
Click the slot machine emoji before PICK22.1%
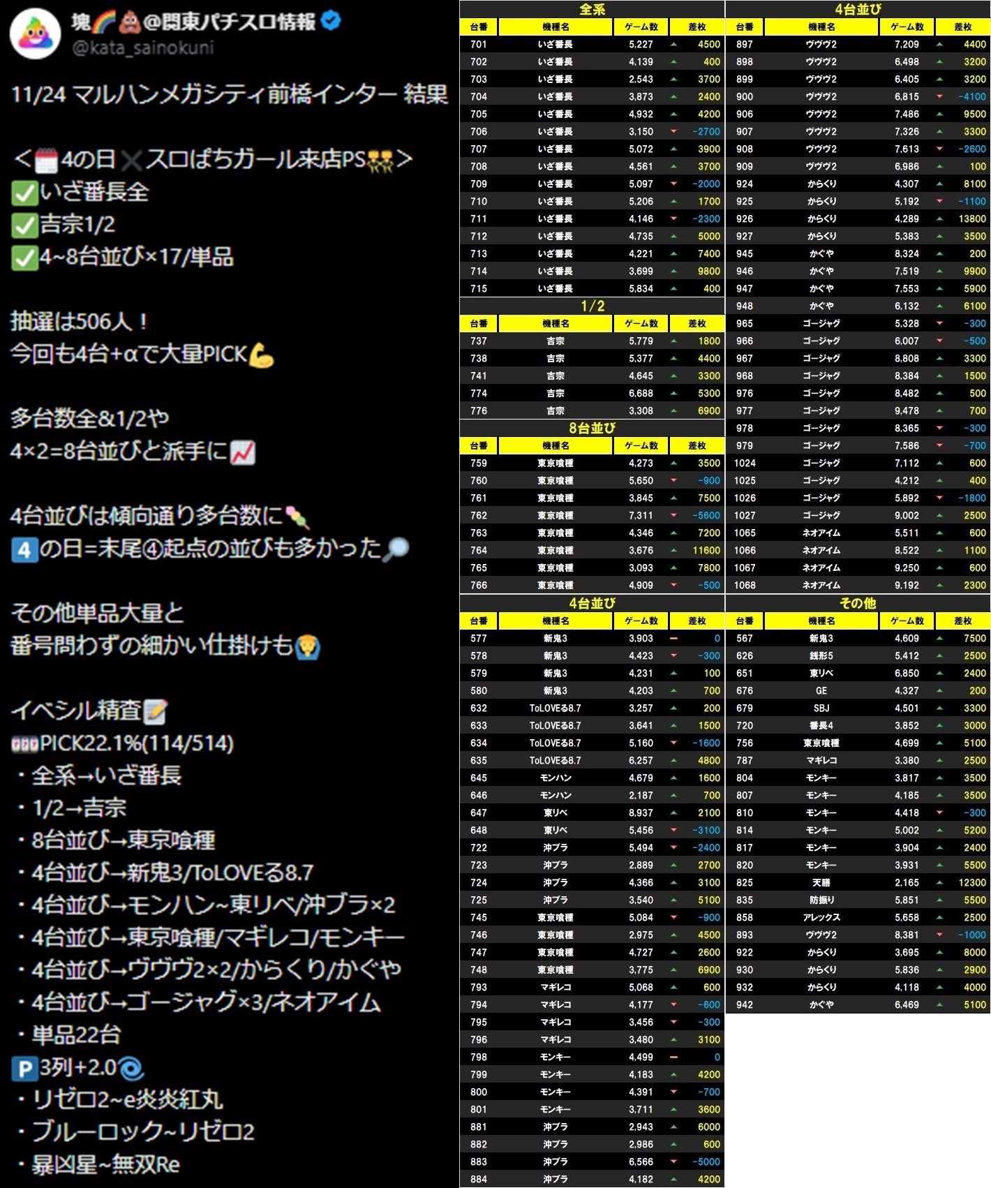pos(25,744)
